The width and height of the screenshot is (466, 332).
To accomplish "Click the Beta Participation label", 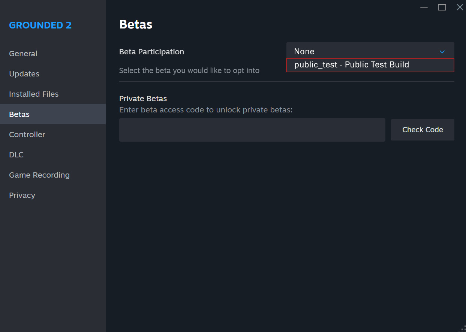I will [x=151, y=52].
